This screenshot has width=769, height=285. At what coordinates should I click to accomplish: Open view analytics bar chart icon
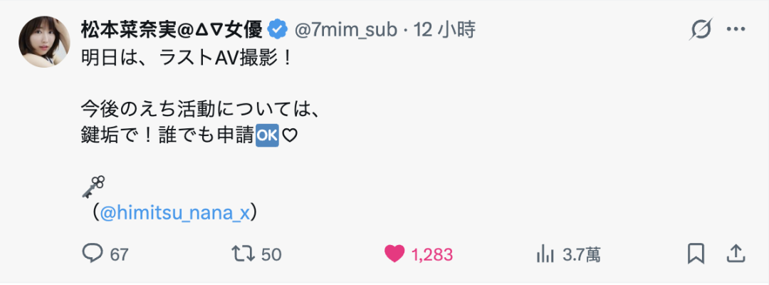tap(545, 254)
